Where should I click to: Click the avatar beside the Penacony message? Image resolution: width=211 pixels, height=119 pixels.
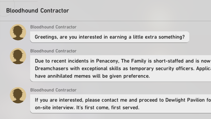tap(18, 56)
